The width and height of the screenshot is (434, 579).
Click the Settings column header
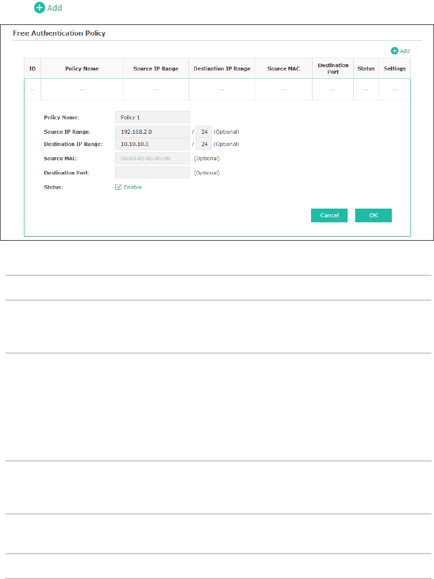394,69
